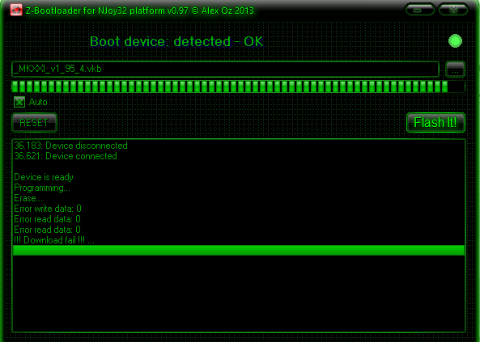This screenshot has width=480, height=342.
Task: Click the firmware file path field
Action: coord(226,69)
